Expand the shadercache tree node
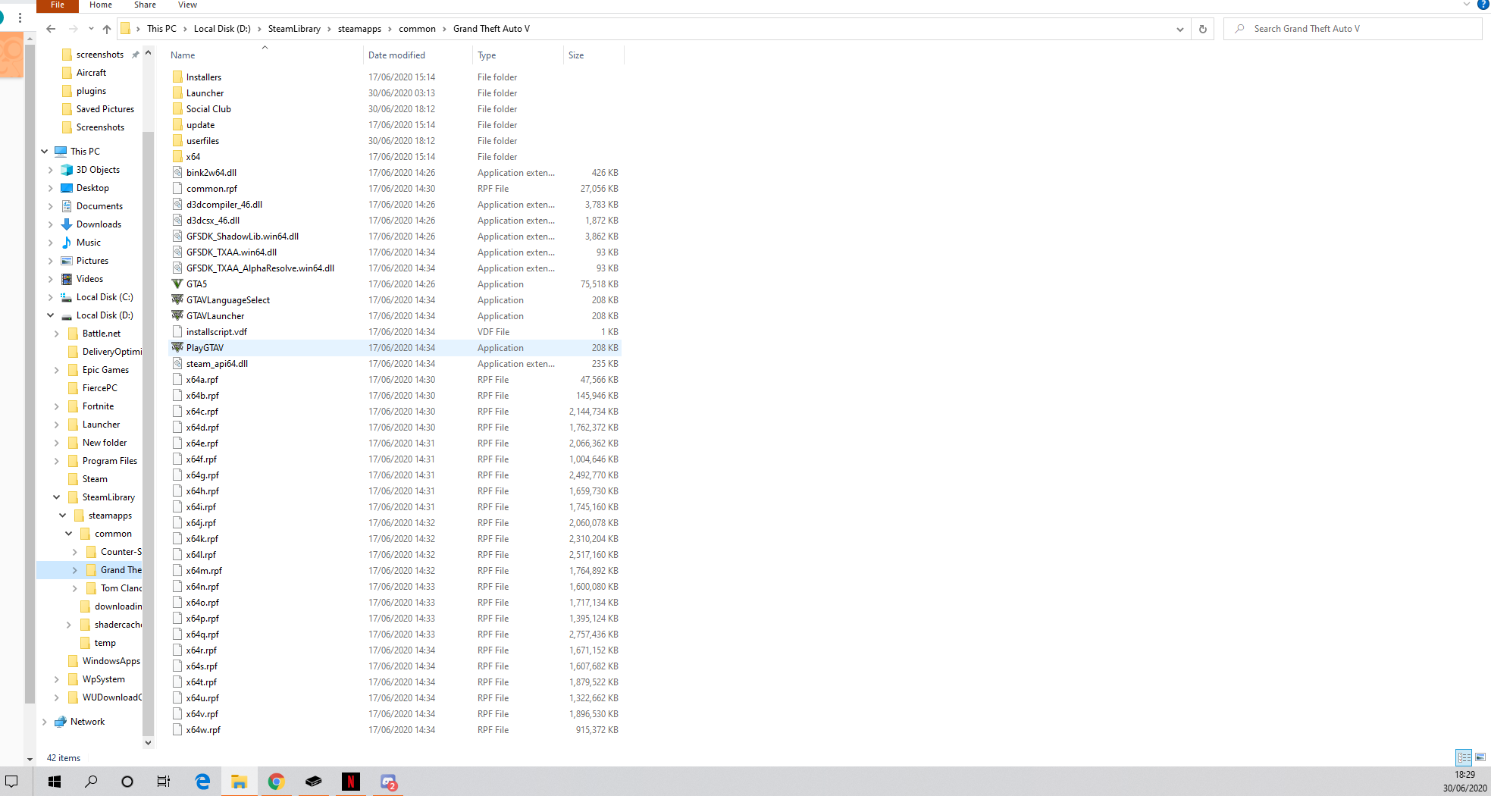The height and width of the screenshot is (796, 1491). coord(69,625)
